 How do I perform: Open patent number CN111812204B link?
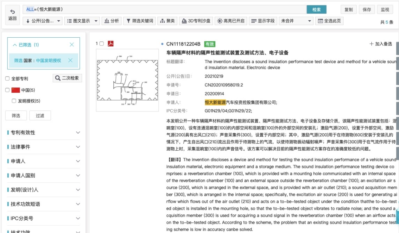pos(183,44)
